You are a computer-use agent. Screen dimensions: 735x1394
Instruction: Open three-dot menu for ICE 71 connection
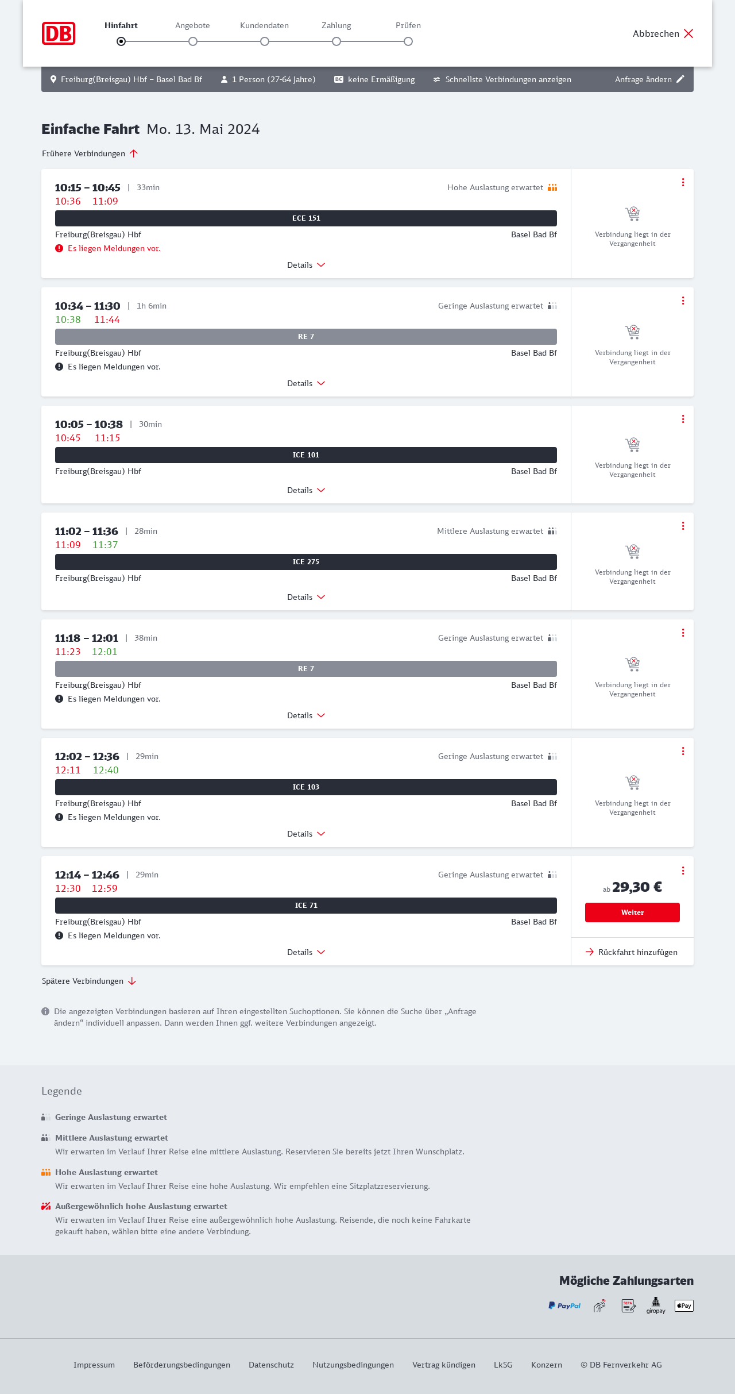(683, 871)
